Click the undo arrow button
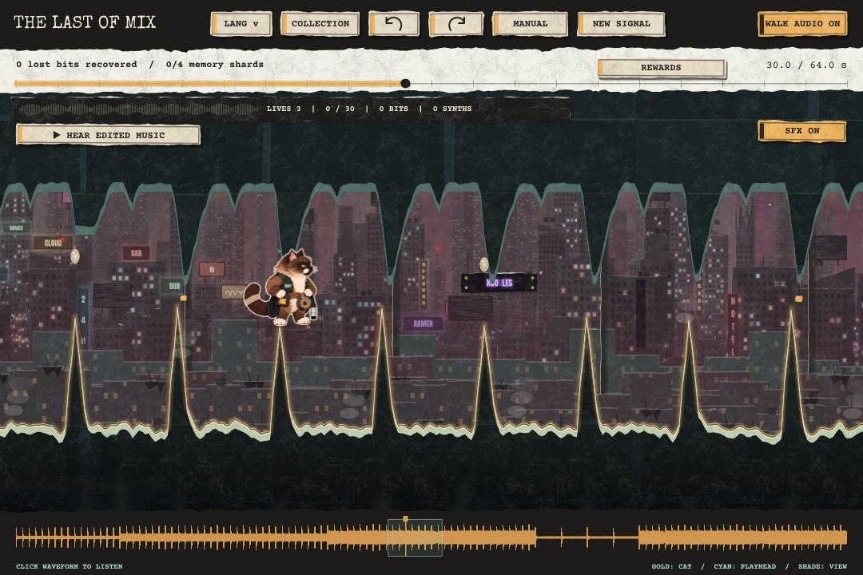The height and width of the screenshot is (575, 863). pos(393,24)
